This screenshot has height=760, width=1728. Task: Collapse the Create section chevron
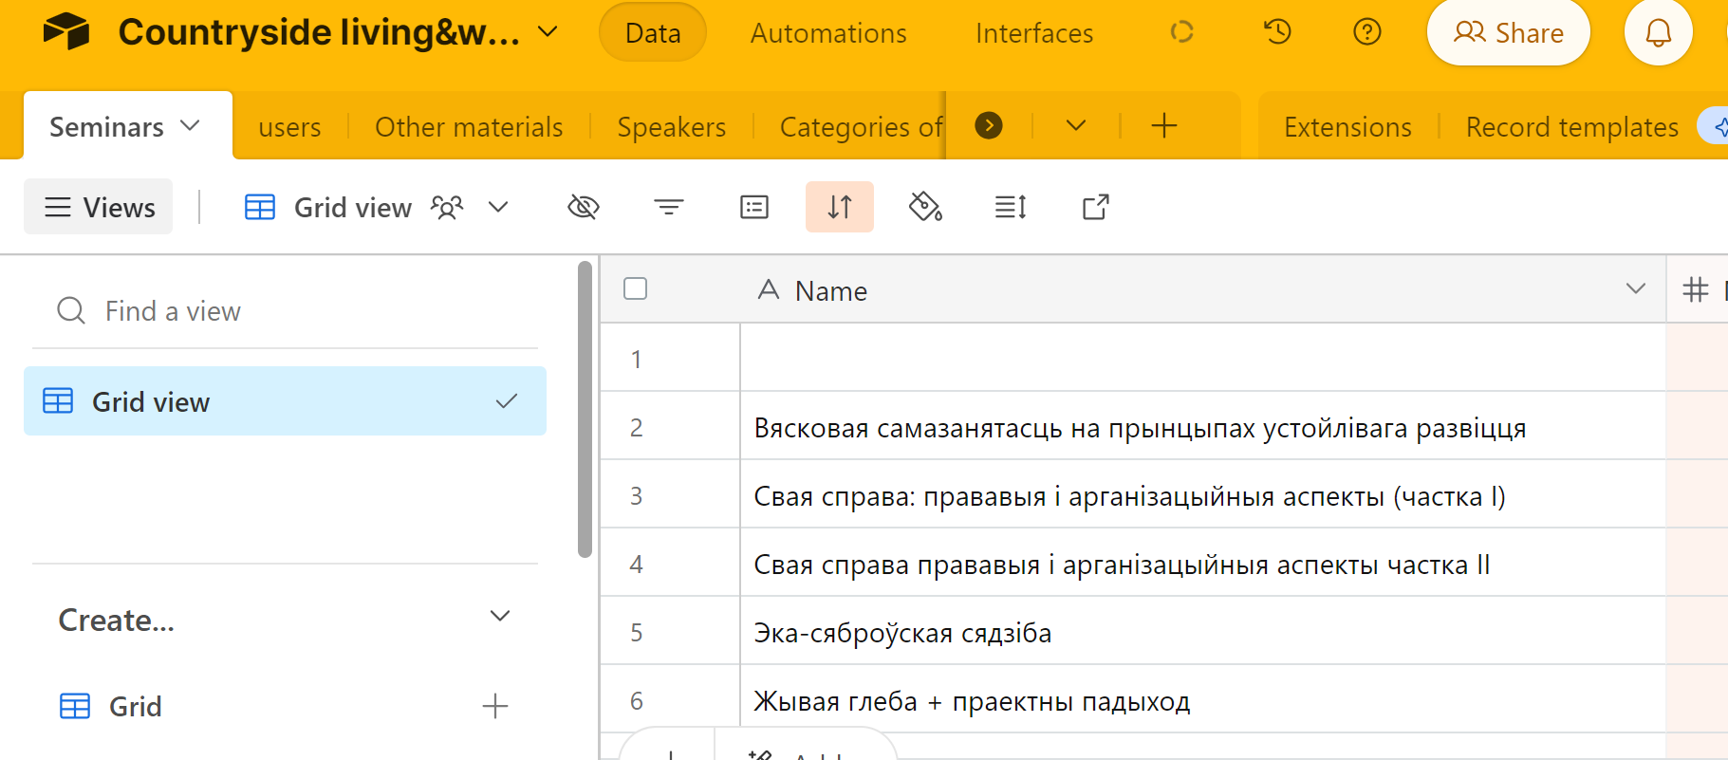pos(500,617)
